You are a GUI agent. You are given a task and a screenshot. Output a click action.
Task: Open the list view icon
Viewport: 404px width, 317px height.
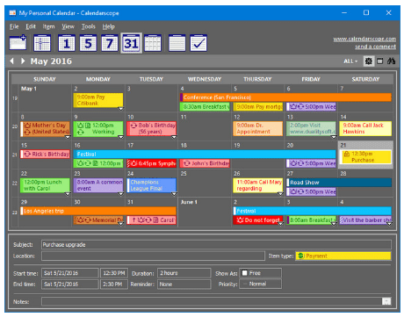tap(177, 43)
